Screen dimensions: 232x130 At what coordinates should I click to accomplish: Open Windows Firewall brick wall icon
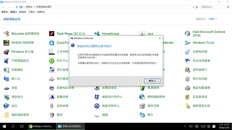(x=6, y=52)
